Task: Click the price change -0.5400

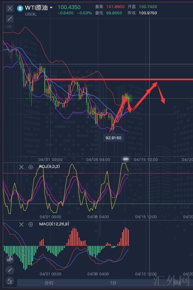Action: [65, 13]
